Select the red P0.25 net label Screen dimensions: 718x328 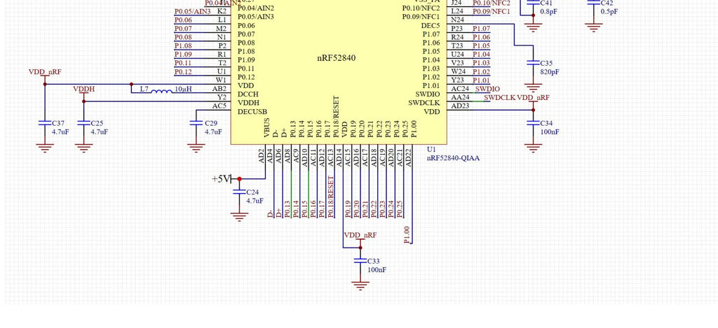399,209
